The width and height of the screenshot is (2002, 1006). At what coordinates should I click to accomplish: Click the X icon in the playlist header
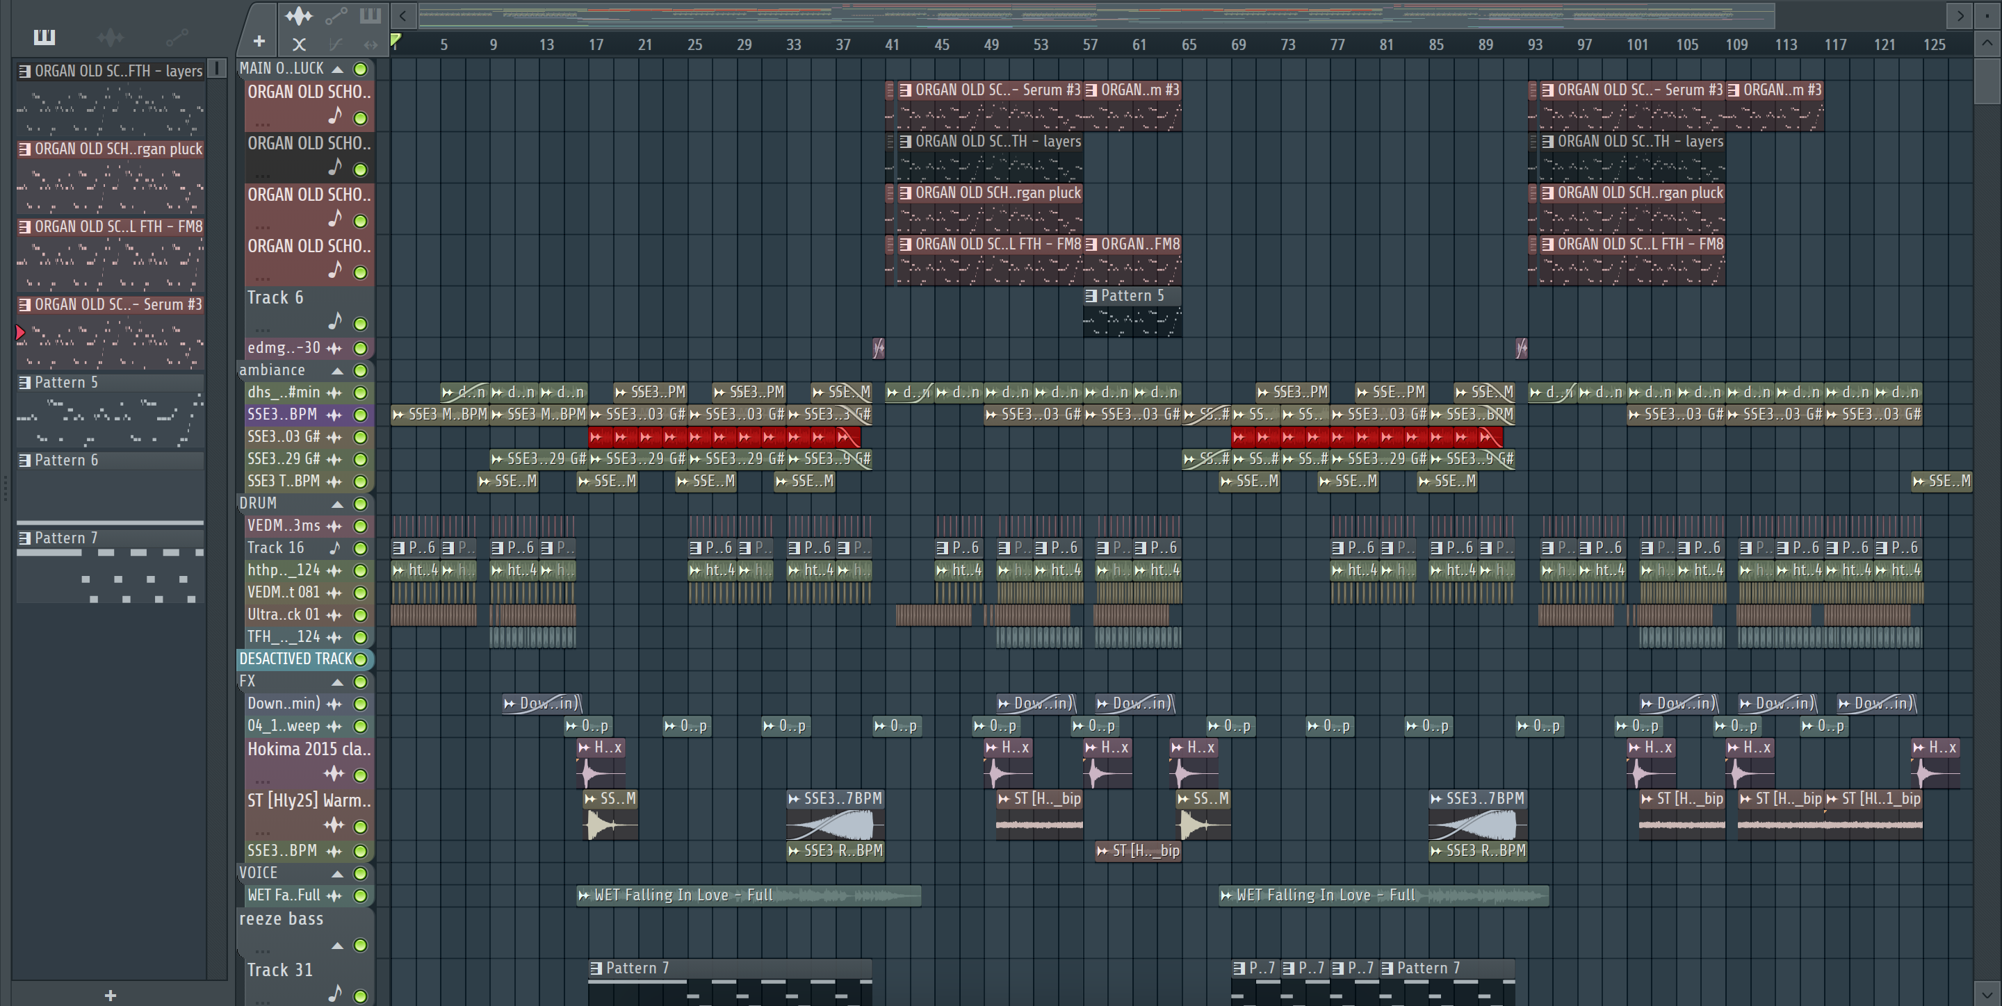point(298,44)
